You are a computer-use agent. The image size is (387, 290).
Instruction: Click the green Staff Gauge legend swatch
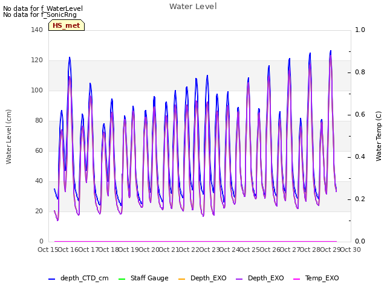pos(122,279)
